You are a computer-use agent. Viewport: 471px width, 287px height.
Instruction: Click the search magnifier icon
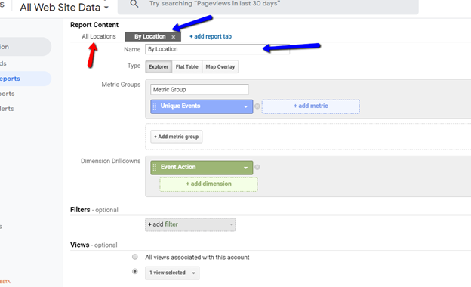134,4
